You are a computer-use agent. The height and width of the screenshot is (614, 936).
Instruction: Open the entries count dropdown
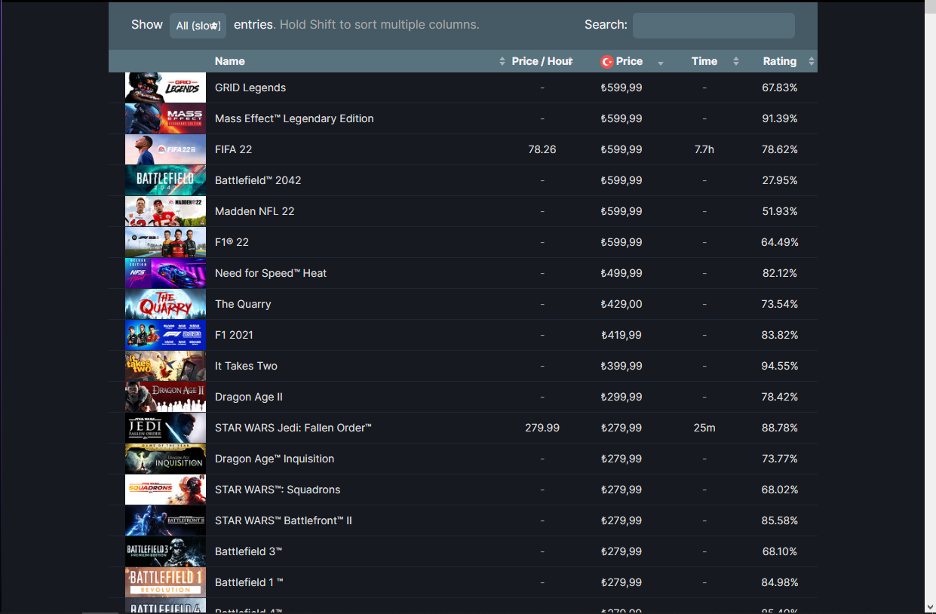[x=198, y=26]
